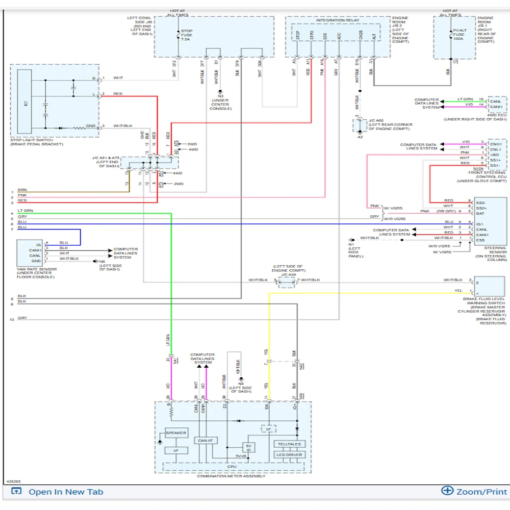Click the CPU block label

[232, 467]
